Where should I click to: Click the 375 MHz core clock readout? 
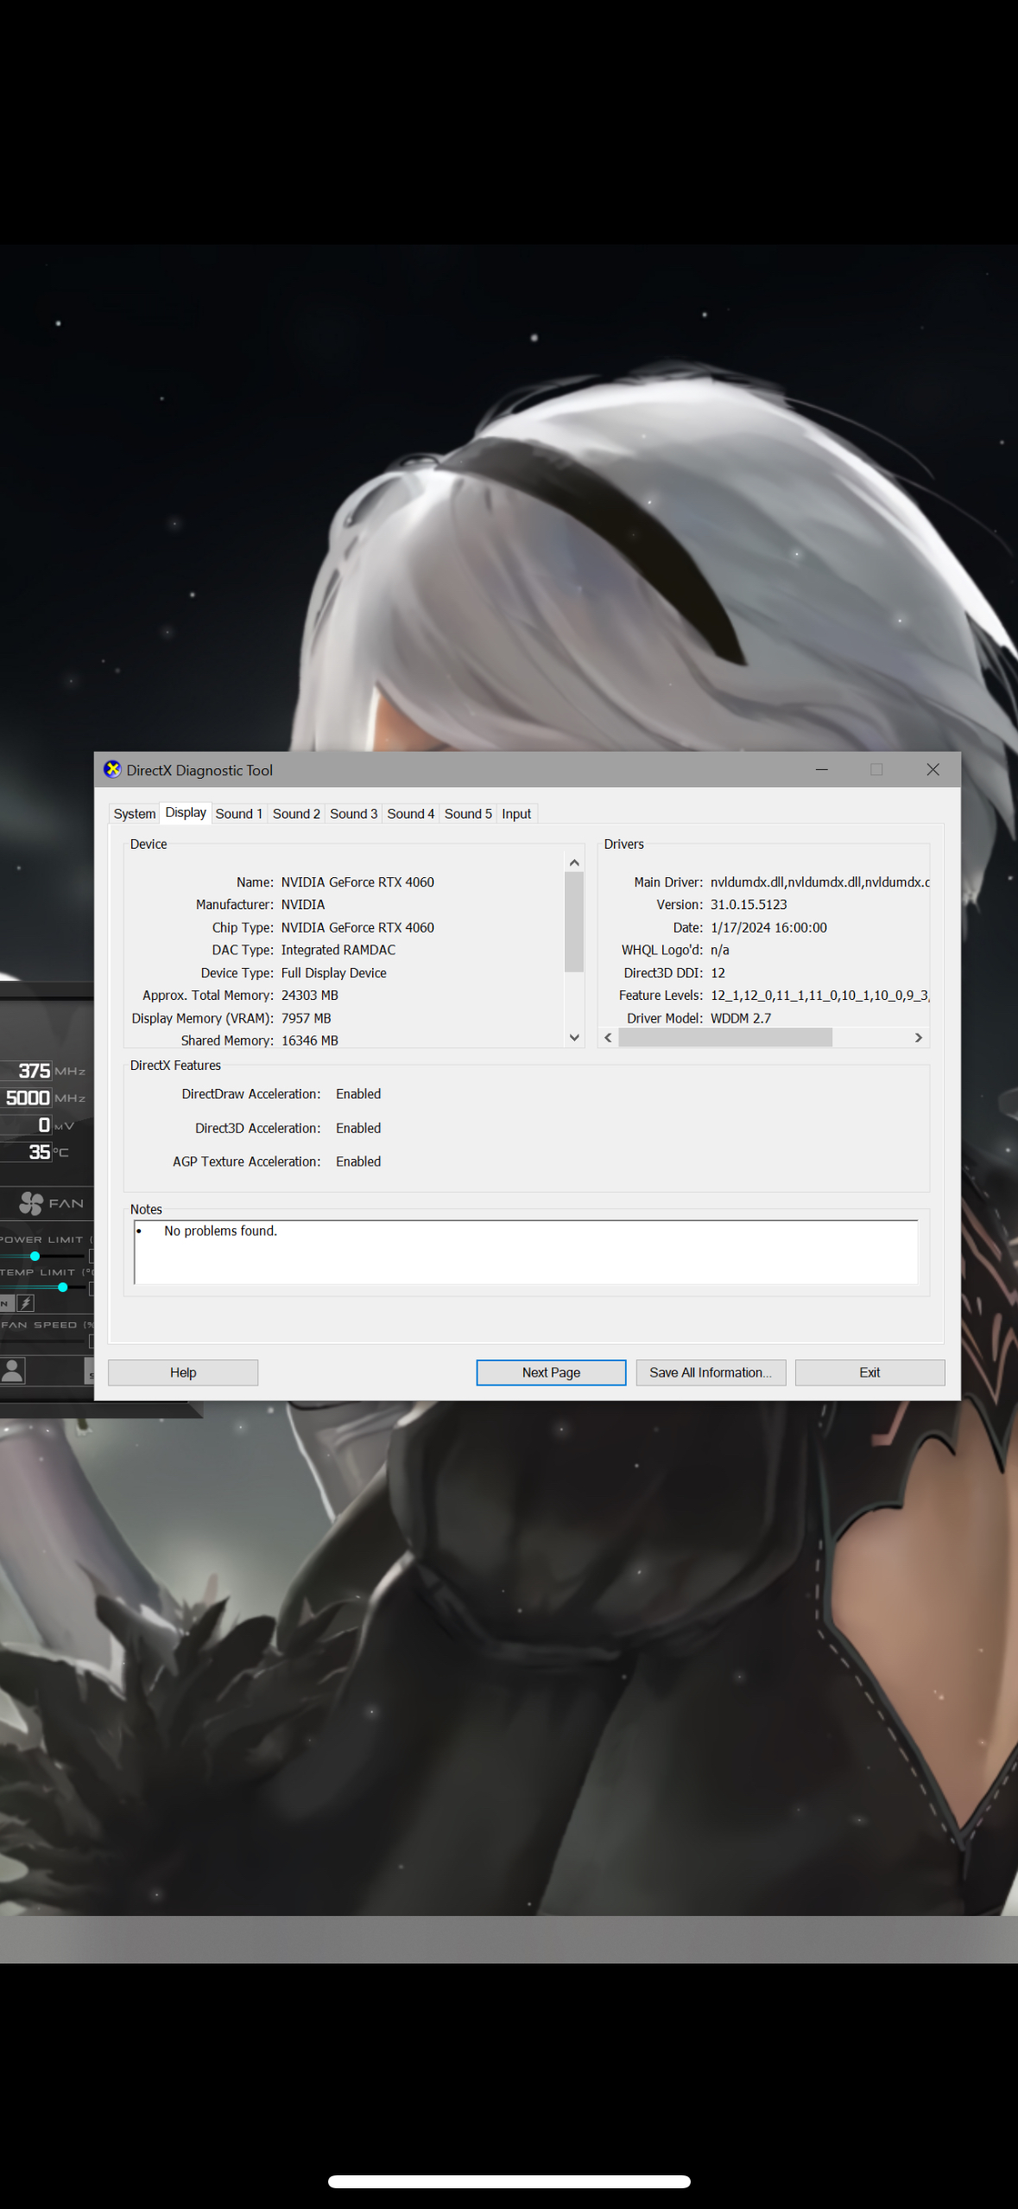point(35,1071)
